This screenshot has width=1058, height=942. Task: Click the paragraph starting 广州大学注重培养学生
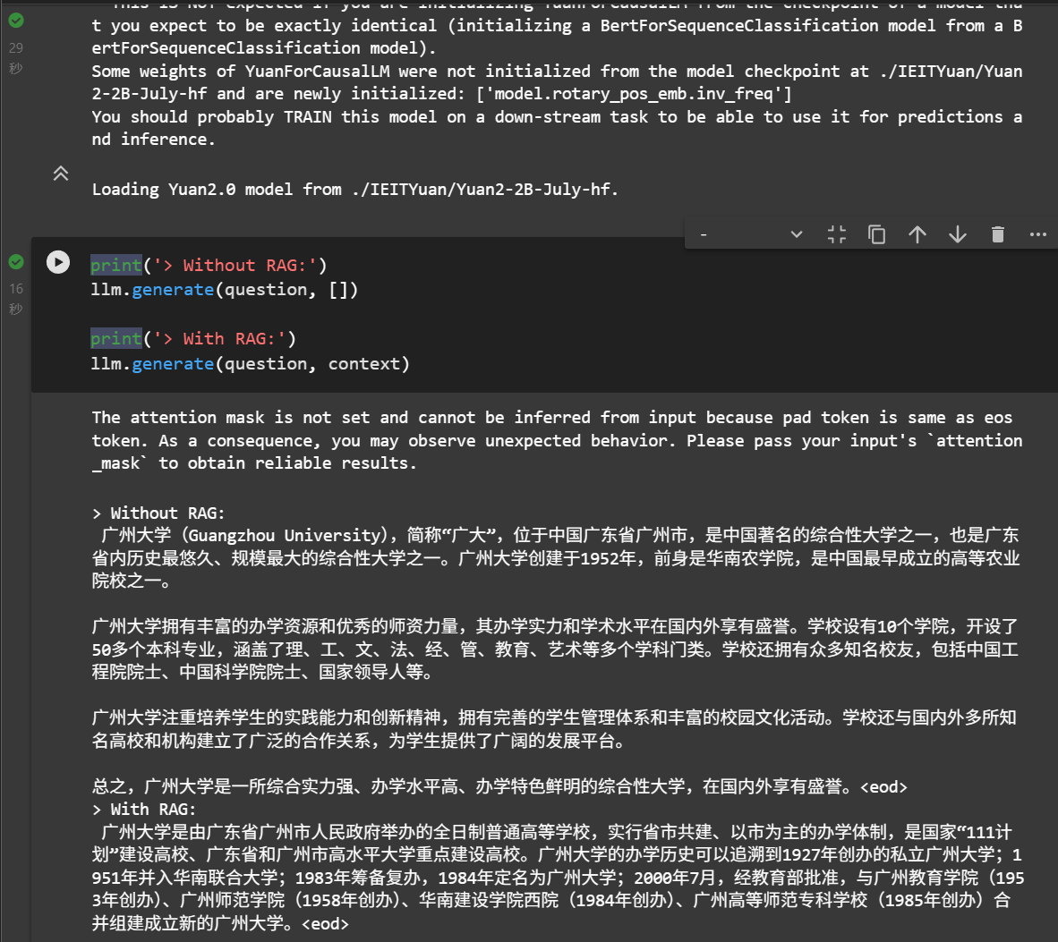555,729
